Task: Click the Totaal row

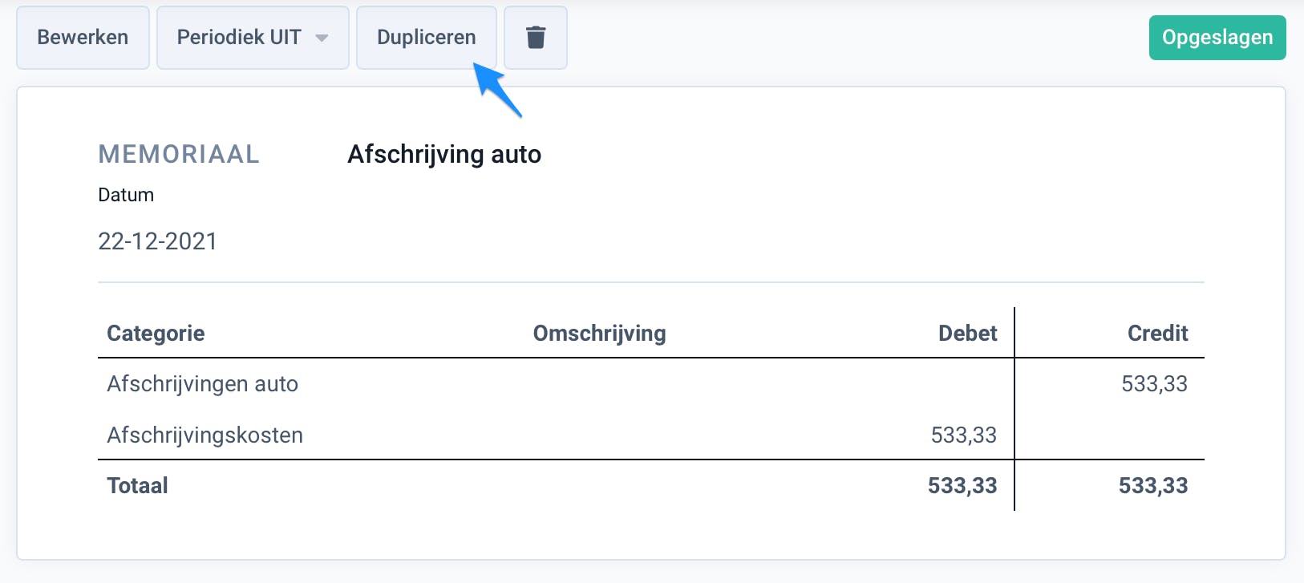Action: point(136,484)
